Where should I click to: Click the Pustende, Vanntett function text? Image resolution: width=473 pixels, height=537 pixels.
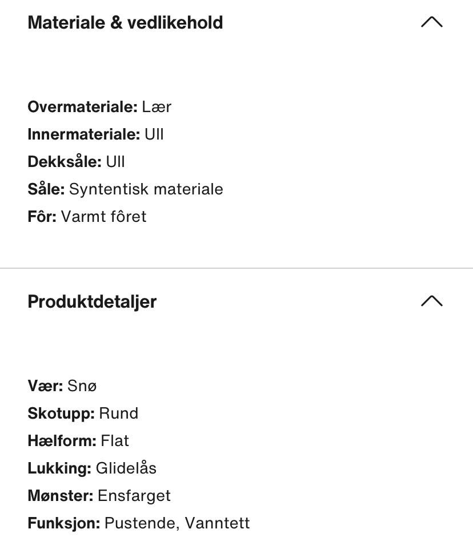tap(177, 523)
